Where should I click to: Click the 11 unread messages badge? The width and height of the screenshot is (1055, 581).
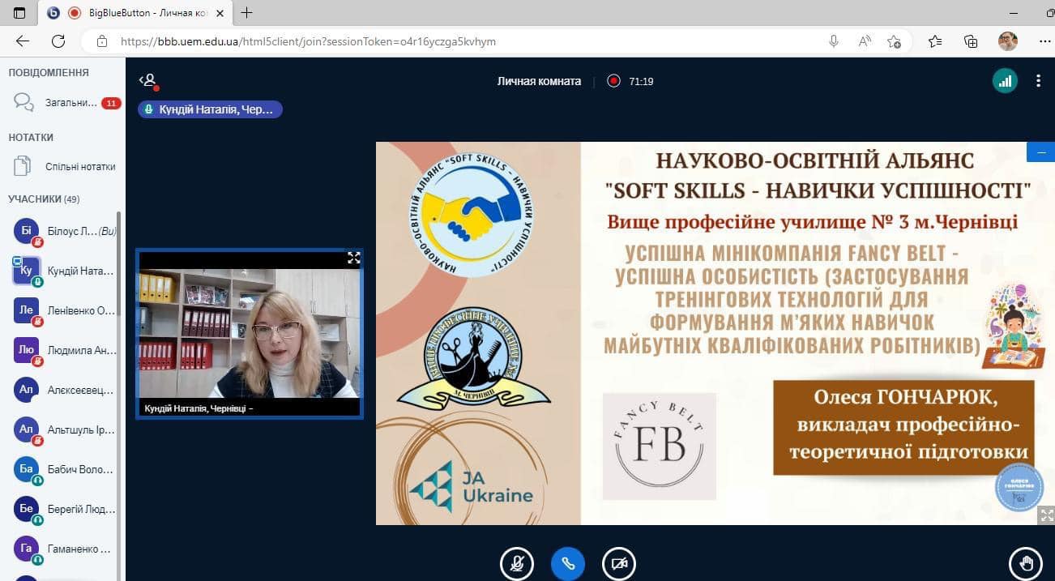pyautogui.click(x=111, y=103)
